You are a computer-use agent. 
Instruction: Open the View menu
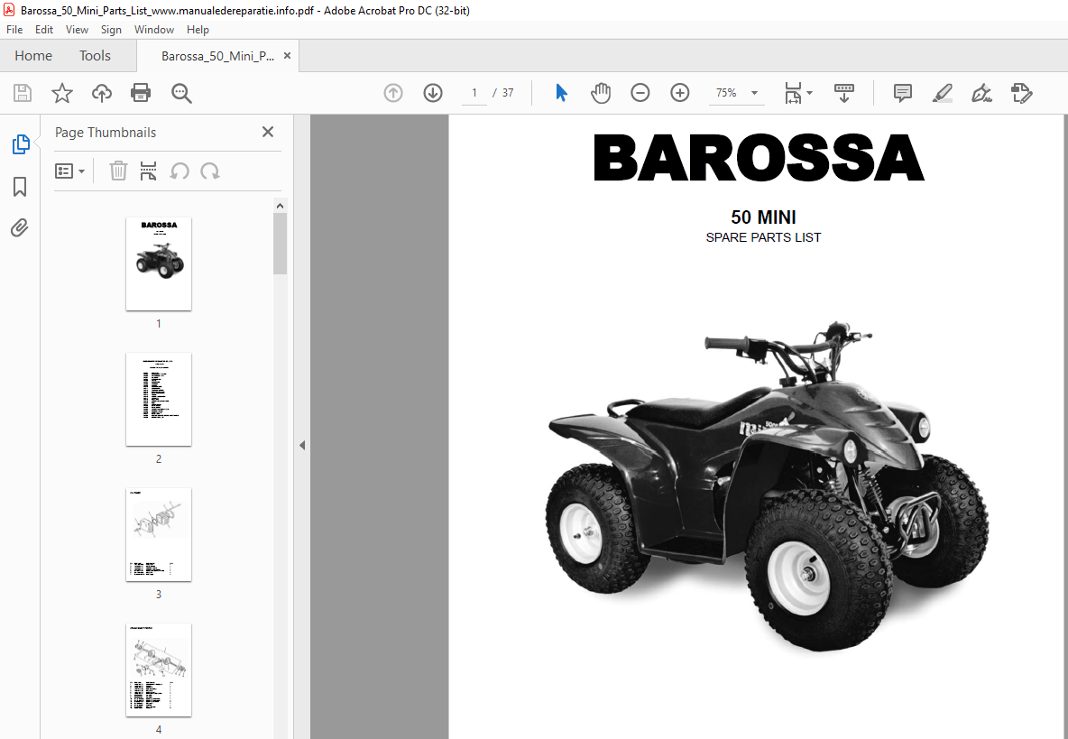77,29
